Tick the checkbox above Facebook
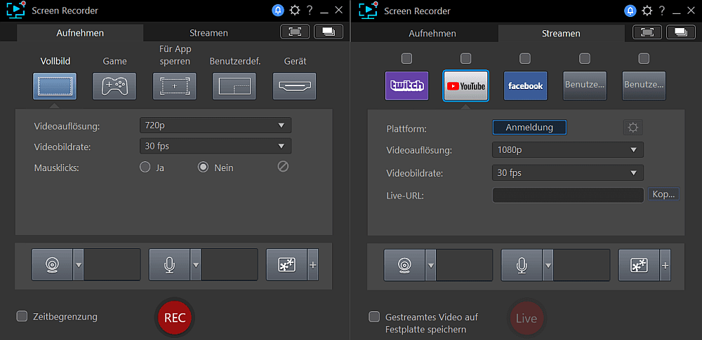This screenshot has height=340, width=702. (524, 59)
